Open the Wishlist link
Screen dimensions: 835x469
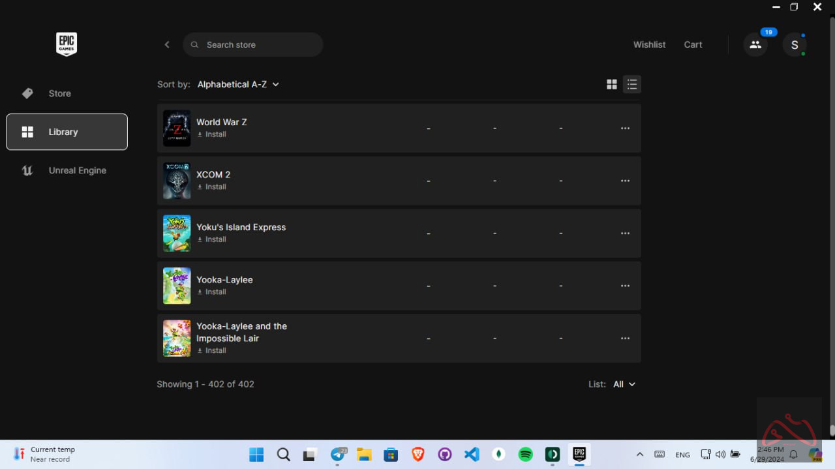649,44
